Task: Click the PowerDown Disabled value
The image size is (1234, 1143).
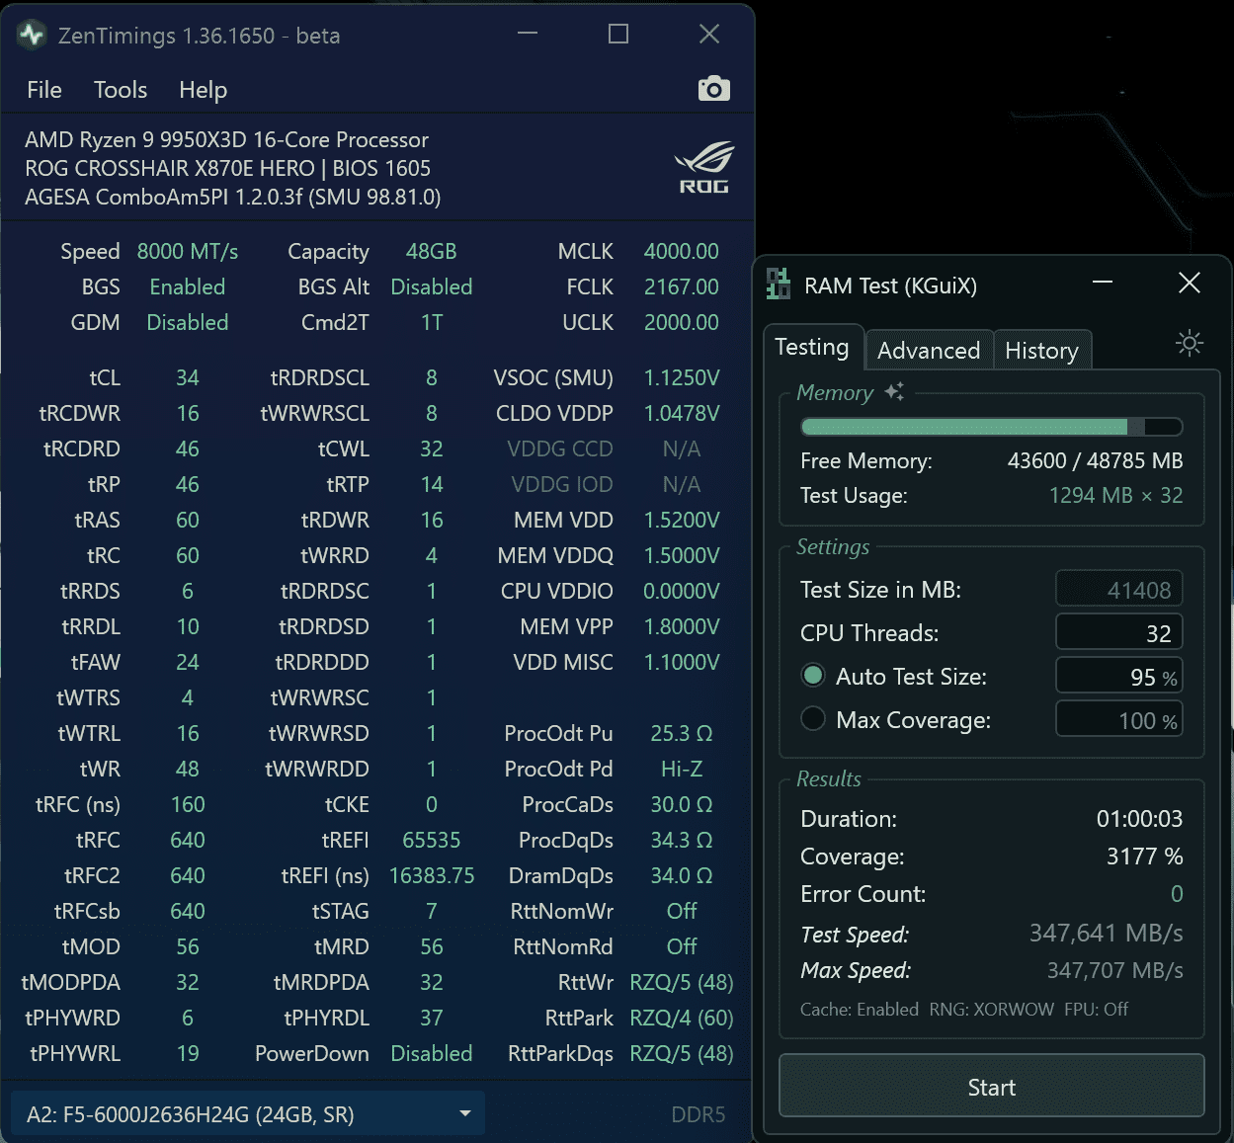Action: [x=432, y=1054]
